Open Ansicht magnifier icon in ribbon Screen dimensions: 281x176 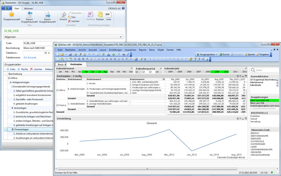pos(63,15)
